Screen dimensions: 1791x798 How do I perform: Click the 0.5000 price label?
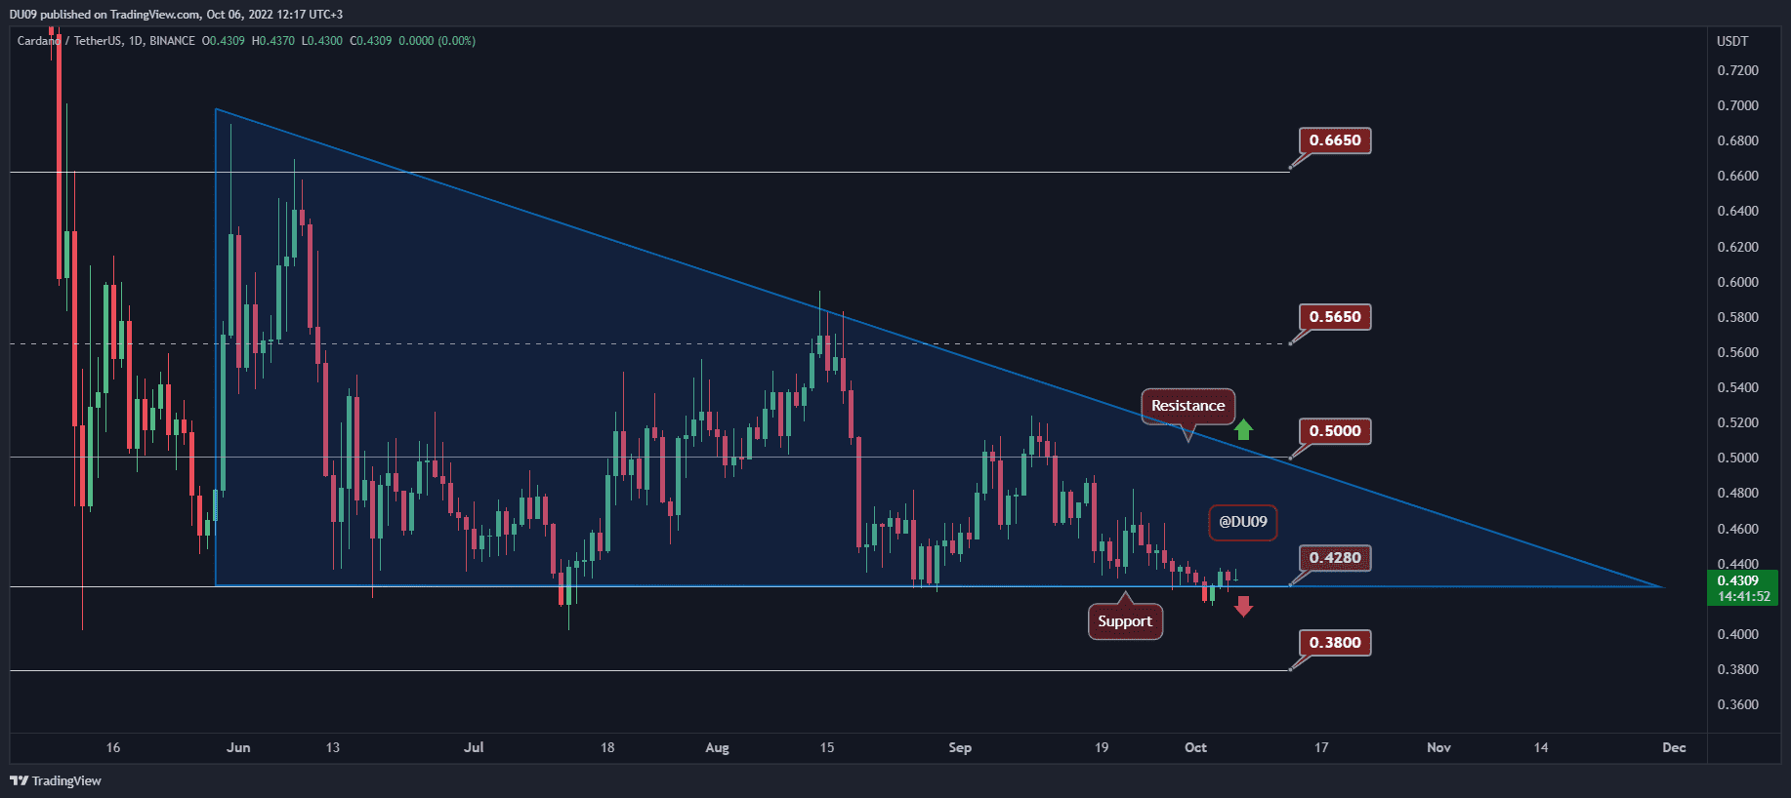(1335, 431)
